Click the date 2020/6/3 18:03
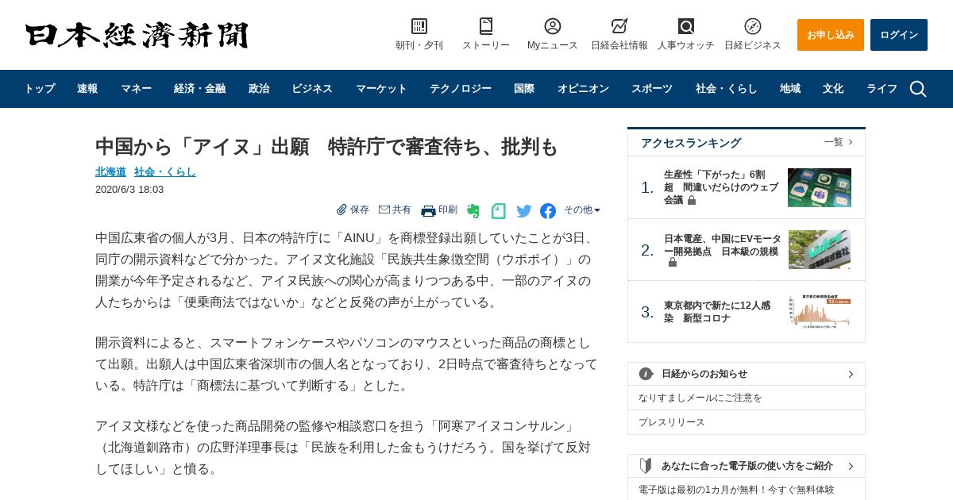The height and width of the screenshot is (500, 953). pyautogui.click(x=129, y=189)
